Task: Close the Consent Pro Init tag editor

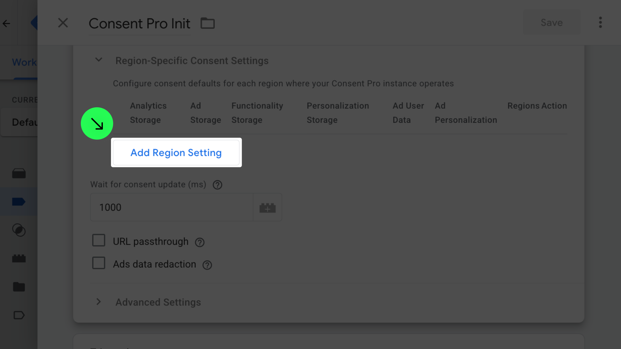Action: click(x=63, y=23)
